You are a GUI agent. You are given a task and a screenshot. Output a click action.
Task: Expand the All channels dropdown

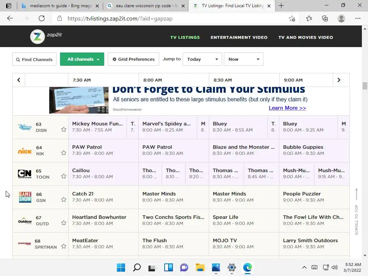(x=82, y=59)
